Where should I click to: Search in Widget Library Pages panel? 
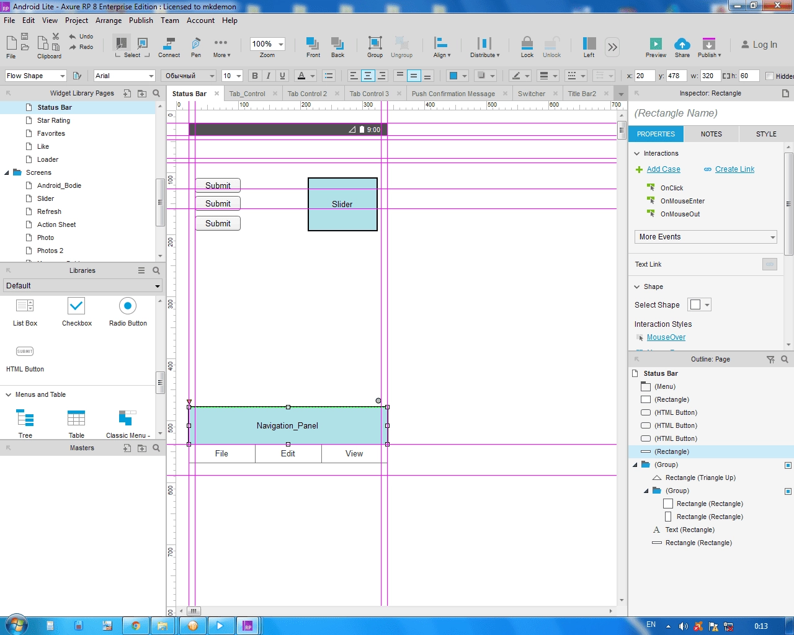click(x=156, y=93)
